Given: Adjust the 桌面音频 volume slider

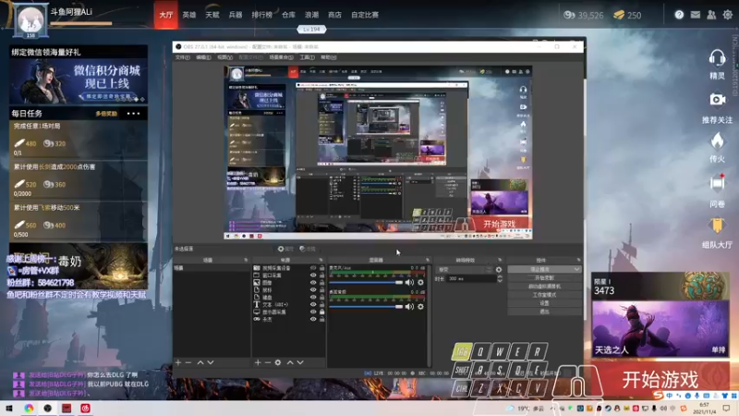Looking at the screenshot, I should click(x=366, y=307).
